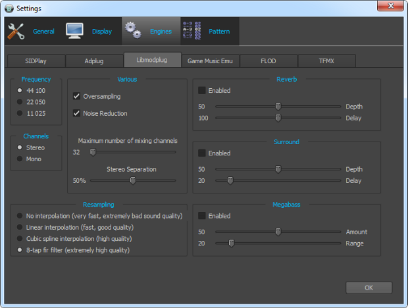Select the Engines gears icon
This screenshot has height=308, width=408.
133,31
